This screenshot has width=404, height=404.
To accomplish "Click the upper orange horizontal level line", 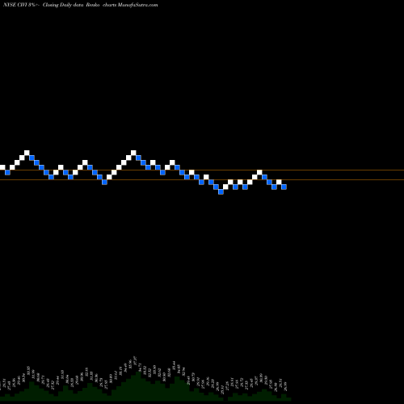I will pos(202,170).
